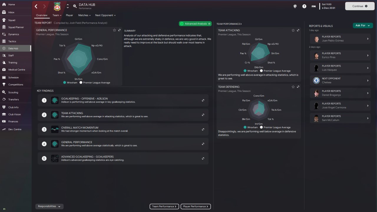Open Sam McCallum player report
Screen dimensions: 377x212
click(340, 118)
